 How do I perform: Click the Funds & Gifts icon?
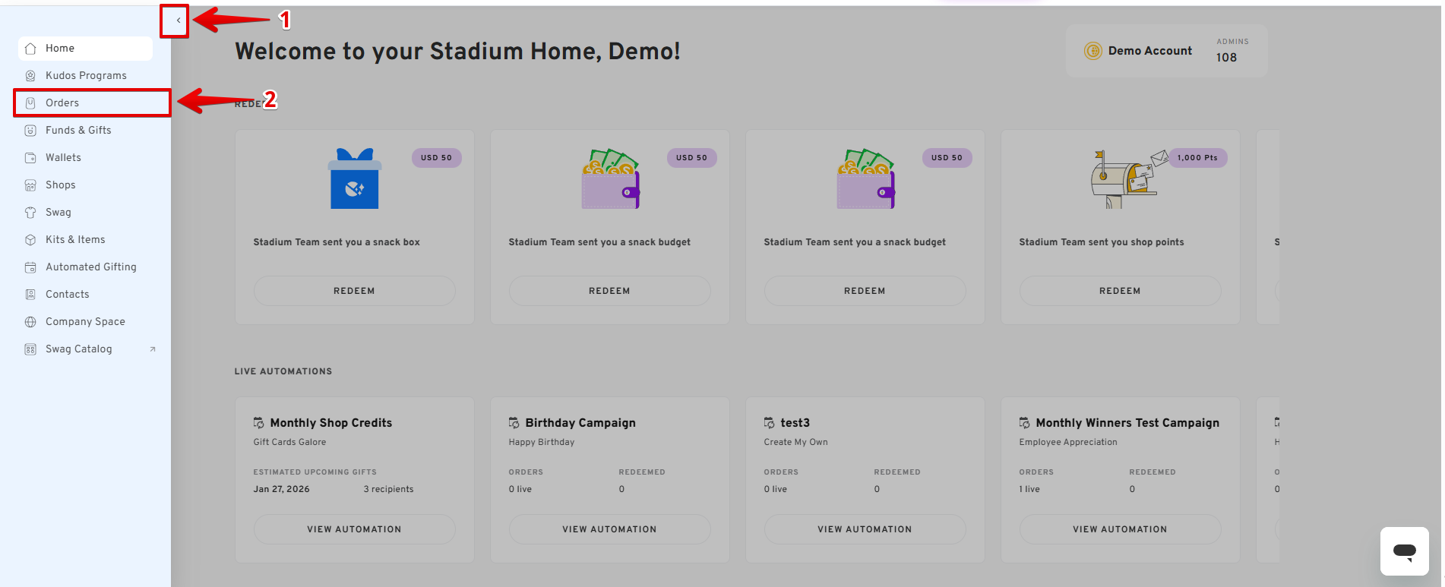point(30,131)
